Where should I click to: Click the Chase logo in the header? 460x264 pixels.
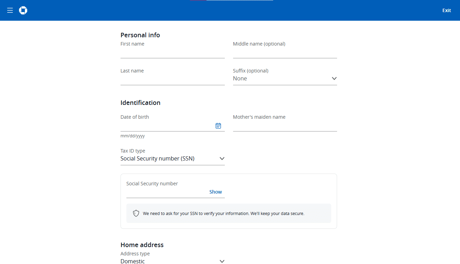click(x=23, y=10)
